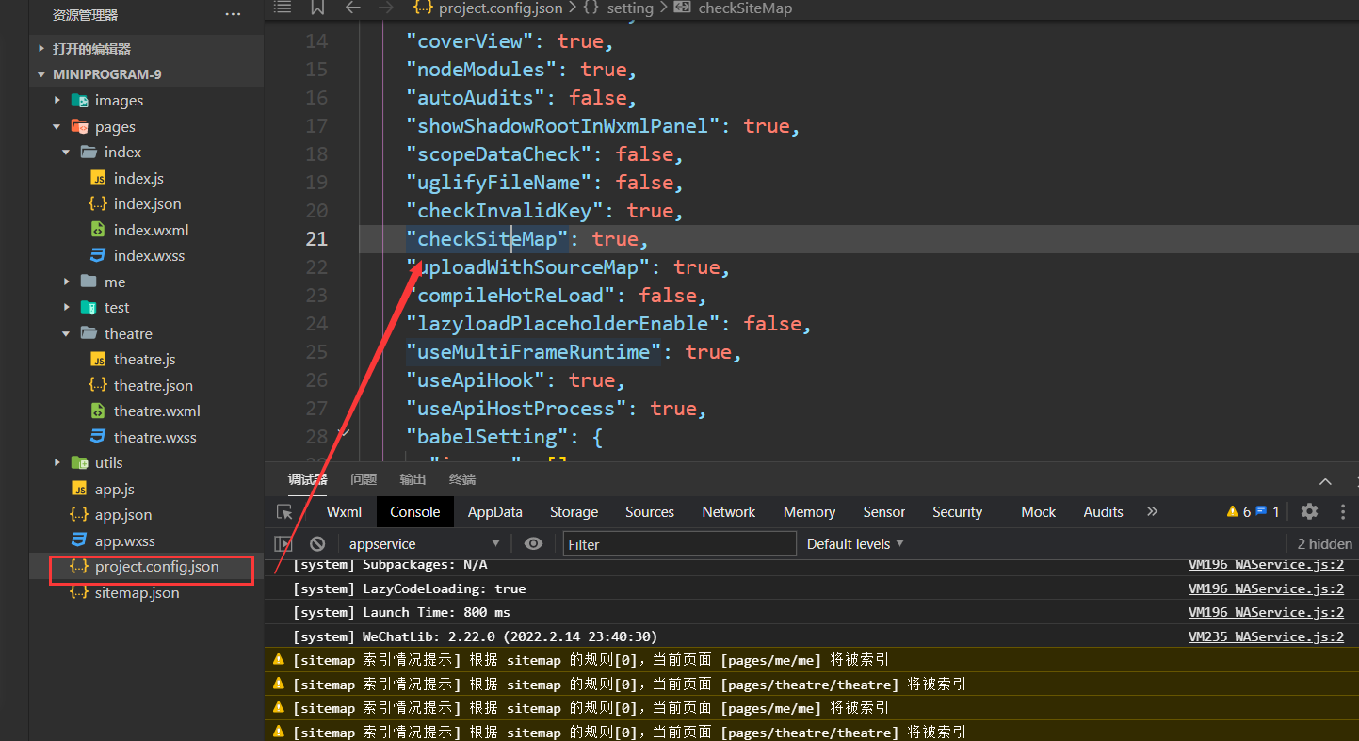This screenshot has width=1359, height=741.
Task: Click the 2 hidden messages indicator
Action: (x=1324, y=543)
